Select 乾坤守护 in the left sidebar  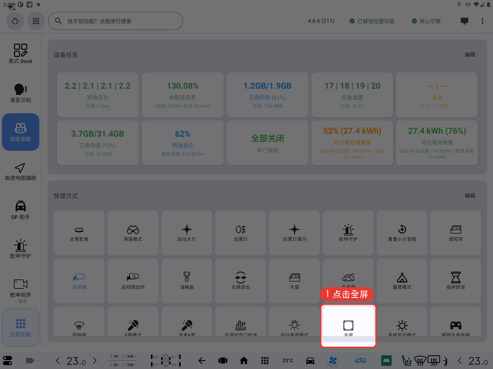click(20, 249)
